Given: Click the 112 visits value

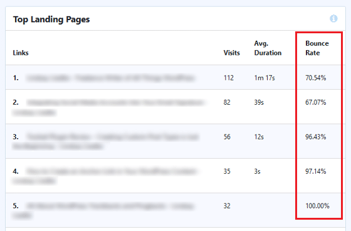Looking at the screenshot, I should point(229,78).
